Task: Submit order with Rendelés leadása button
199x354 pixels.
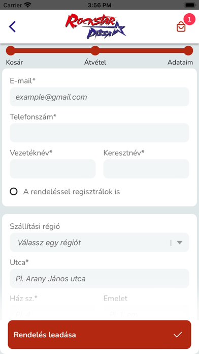Action: 99,335
